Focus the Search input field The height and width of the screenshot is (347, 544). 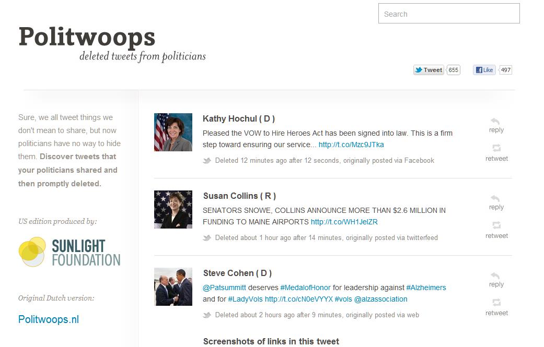449,14
